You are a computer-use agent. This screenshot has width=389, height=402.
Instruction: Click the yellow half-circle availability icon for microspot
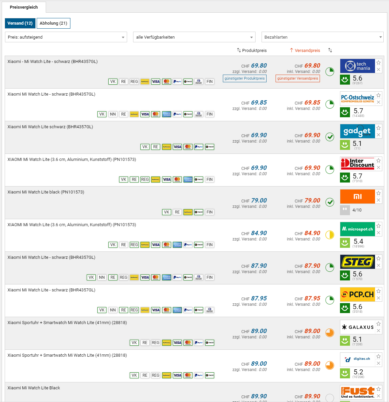[330, 235]
